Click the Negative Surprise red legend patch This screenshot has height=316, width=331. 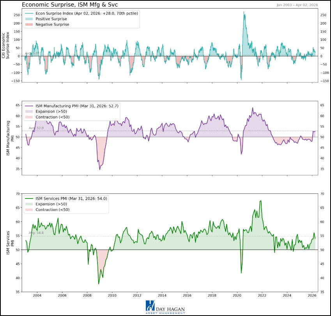(29, 24)
